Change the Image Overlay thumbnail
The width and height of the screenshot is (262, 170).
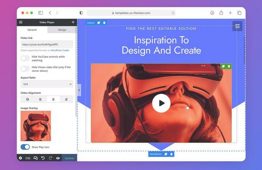tap(36, 126)
